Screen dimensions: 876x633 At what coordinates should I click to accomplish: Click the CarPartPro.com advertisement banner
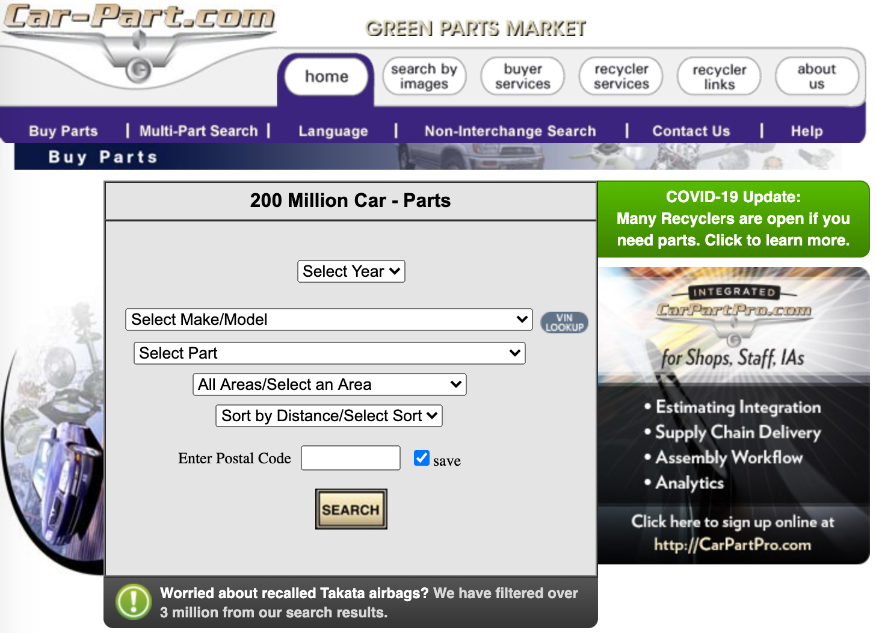(x=733, y=416)
